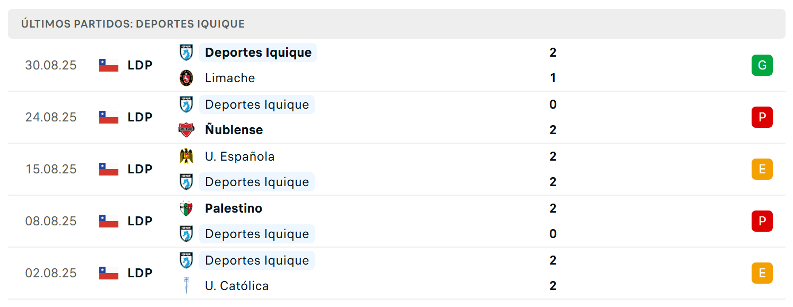
Task: Open the match dated 08.08.25
Action: pos(397,221)
